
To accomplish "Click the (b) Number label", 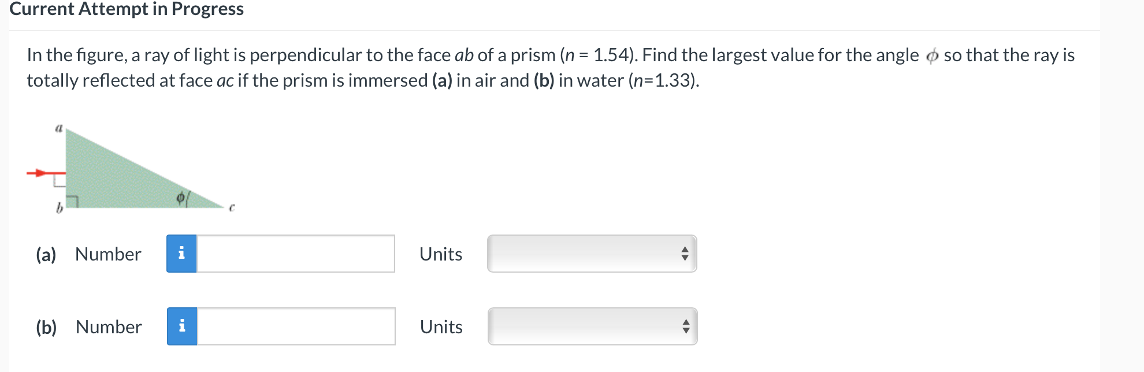I will click(x=89, y=327).
